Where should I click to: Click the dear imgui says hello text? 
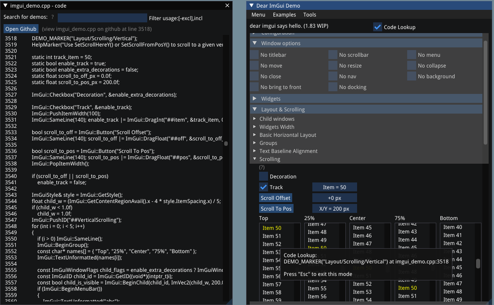click(x=289, y=26)
